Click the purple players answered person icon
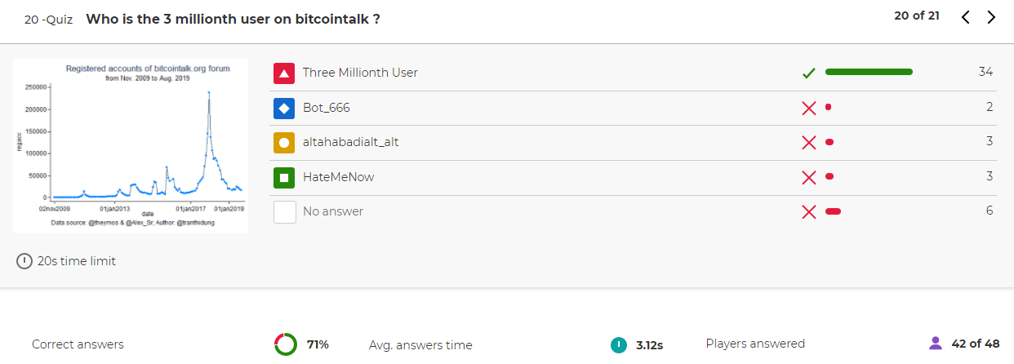Screen dimensions: 1014x364 coord(936,344)
